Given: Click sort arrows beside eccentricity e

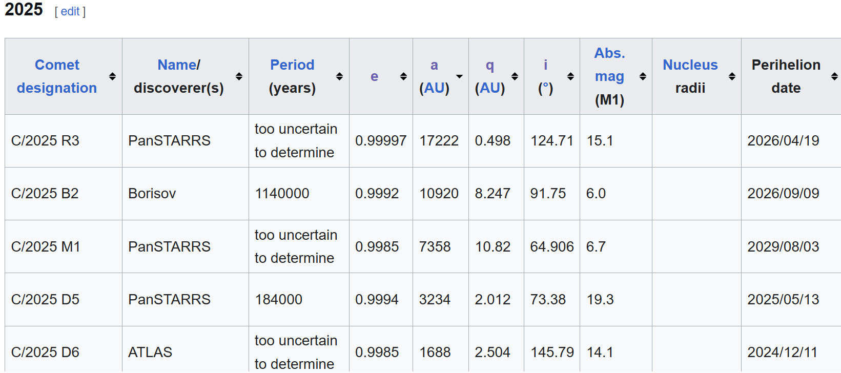Looking at the screenshot, I should coord(403,76).
